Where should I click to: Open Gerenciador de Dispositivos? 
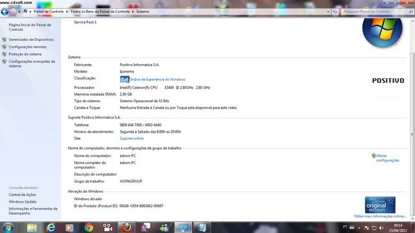pos(31,39)
